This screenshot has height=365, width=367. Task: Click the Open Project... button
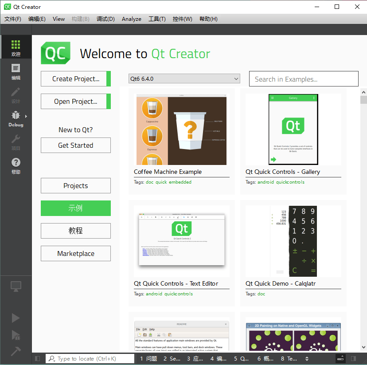(x=76, y=102)
